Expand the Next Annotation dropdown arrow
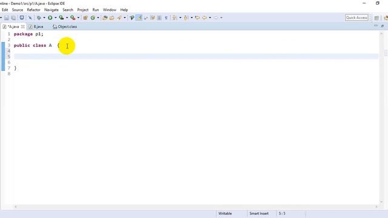 pyautogui.click(x=180, y=18)
